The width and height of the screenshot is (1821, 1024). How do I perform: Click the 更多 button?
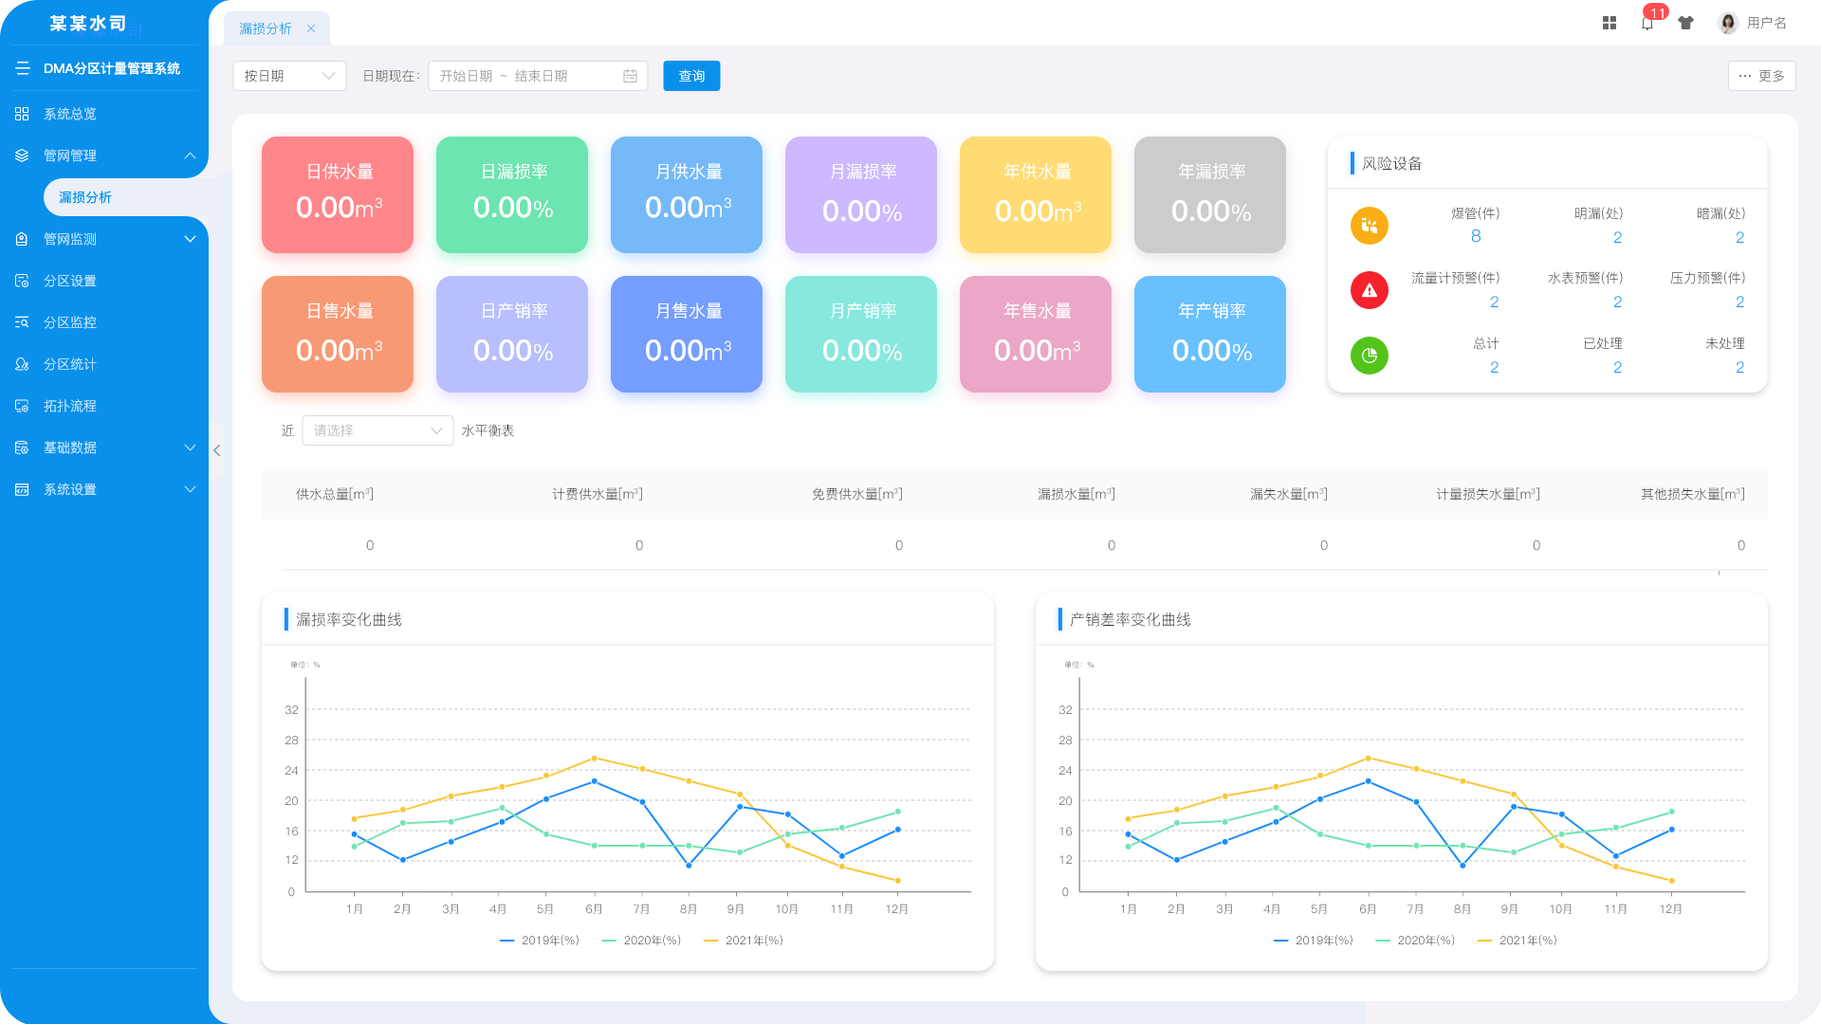click(1761, 76)
